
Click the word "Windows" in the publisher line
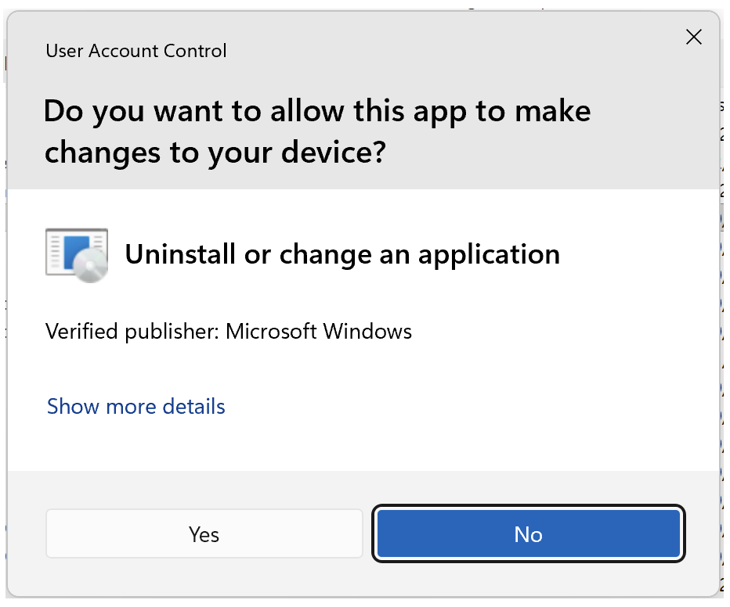point(367,331)
